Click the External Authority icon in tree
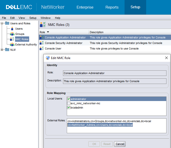The height and width of the screenshot is (148, 171). point(12,44)
